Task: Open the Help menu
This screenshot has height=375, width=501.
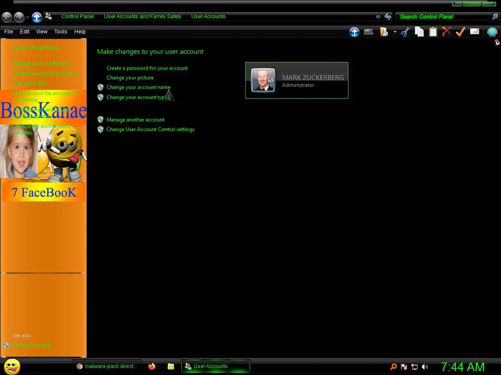Action: click(x=80, y=32)
